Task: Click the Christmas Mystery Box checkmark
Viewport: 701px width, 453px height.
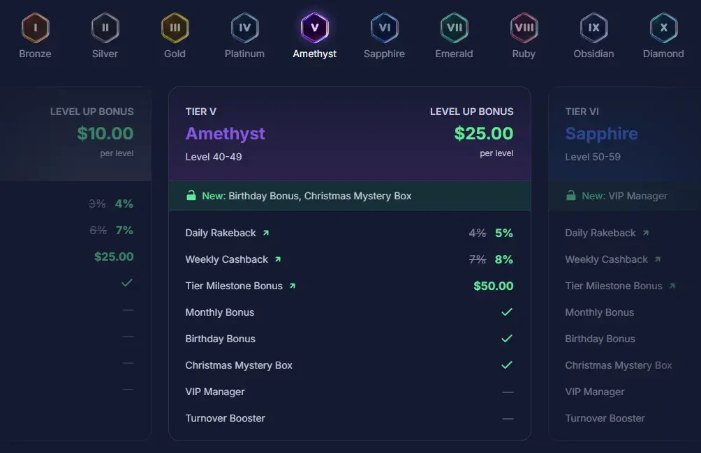Action: [506, 364]
